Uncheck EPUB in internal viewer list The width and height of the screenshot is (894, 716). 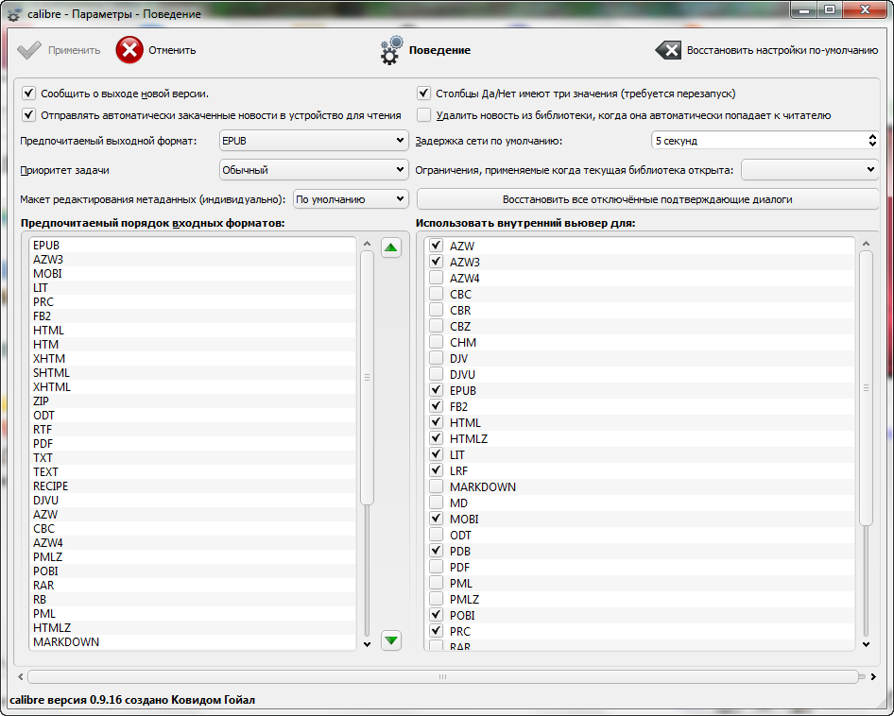(436, 390)
